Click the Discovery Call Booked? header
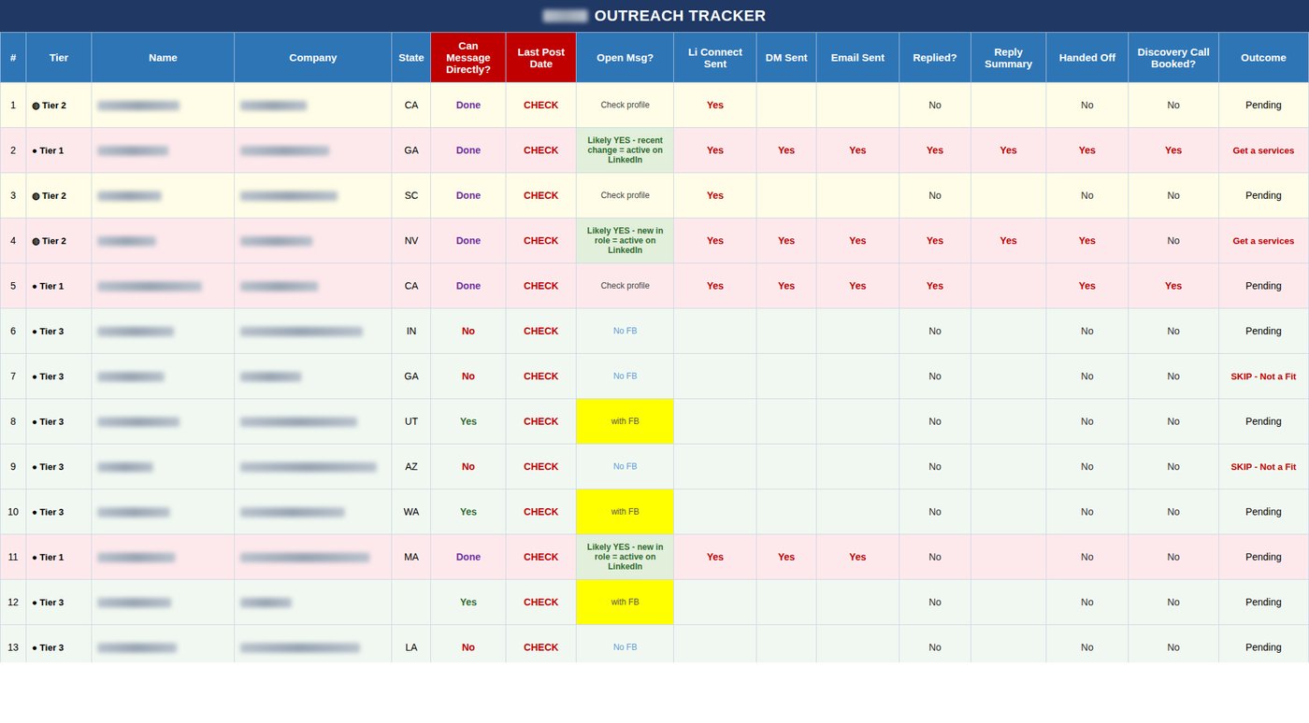This screenshot has height=723, width=1309. pyautogui.click(x=1173, y=57)
